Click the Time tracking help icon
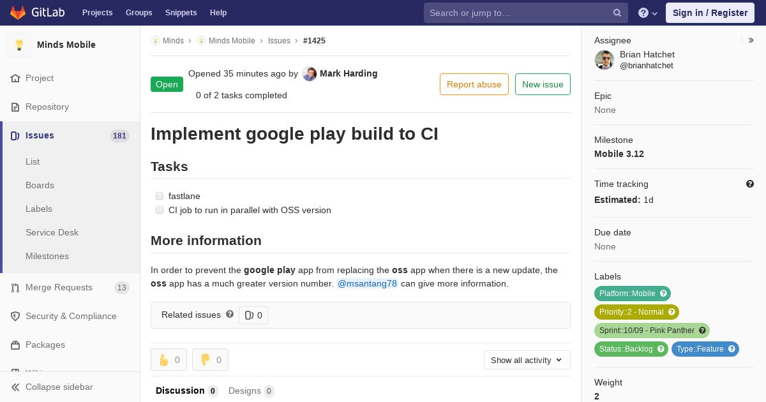Image resolution: width=766 pixels, height=402 pixels. 750,184
